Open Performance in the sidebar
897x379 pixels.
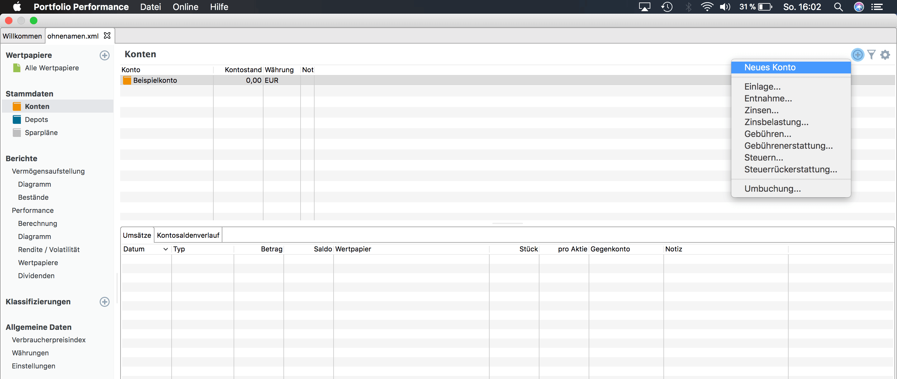[x=33, y=210]
